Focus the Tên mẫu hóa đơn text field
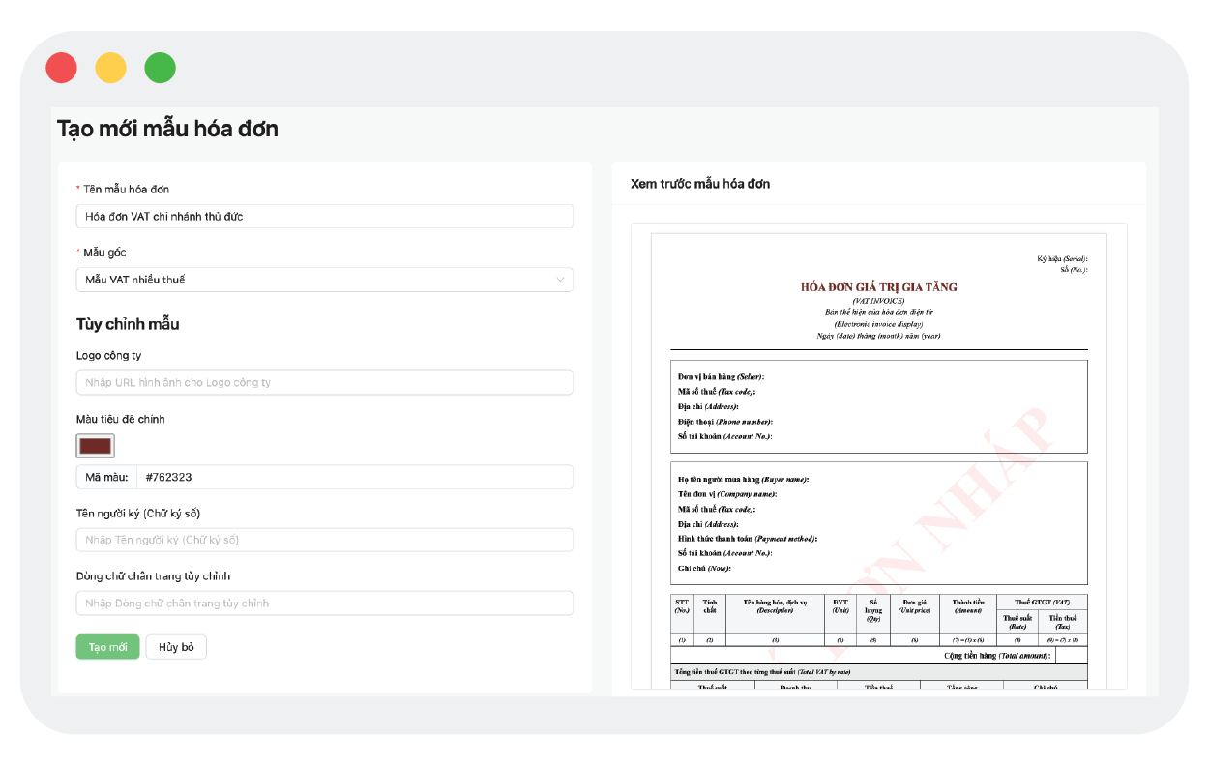Image resolution: width=1209 pixels, height=766 pixels. (324, 216)
